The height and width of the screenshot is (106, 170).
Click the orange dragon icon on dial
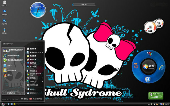coord(136,66)
